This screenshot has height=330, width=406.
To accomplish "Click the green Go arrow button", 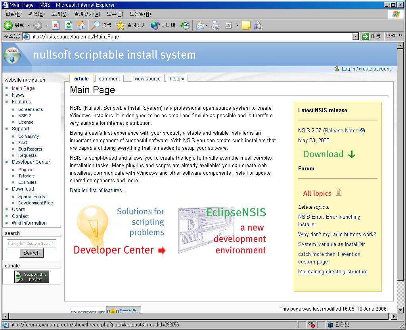I will point(365,36).
